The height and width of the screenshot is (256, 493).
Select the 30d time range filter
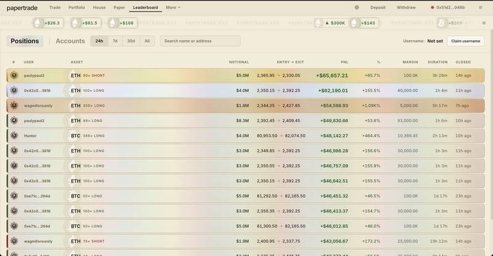click(131, 41)
